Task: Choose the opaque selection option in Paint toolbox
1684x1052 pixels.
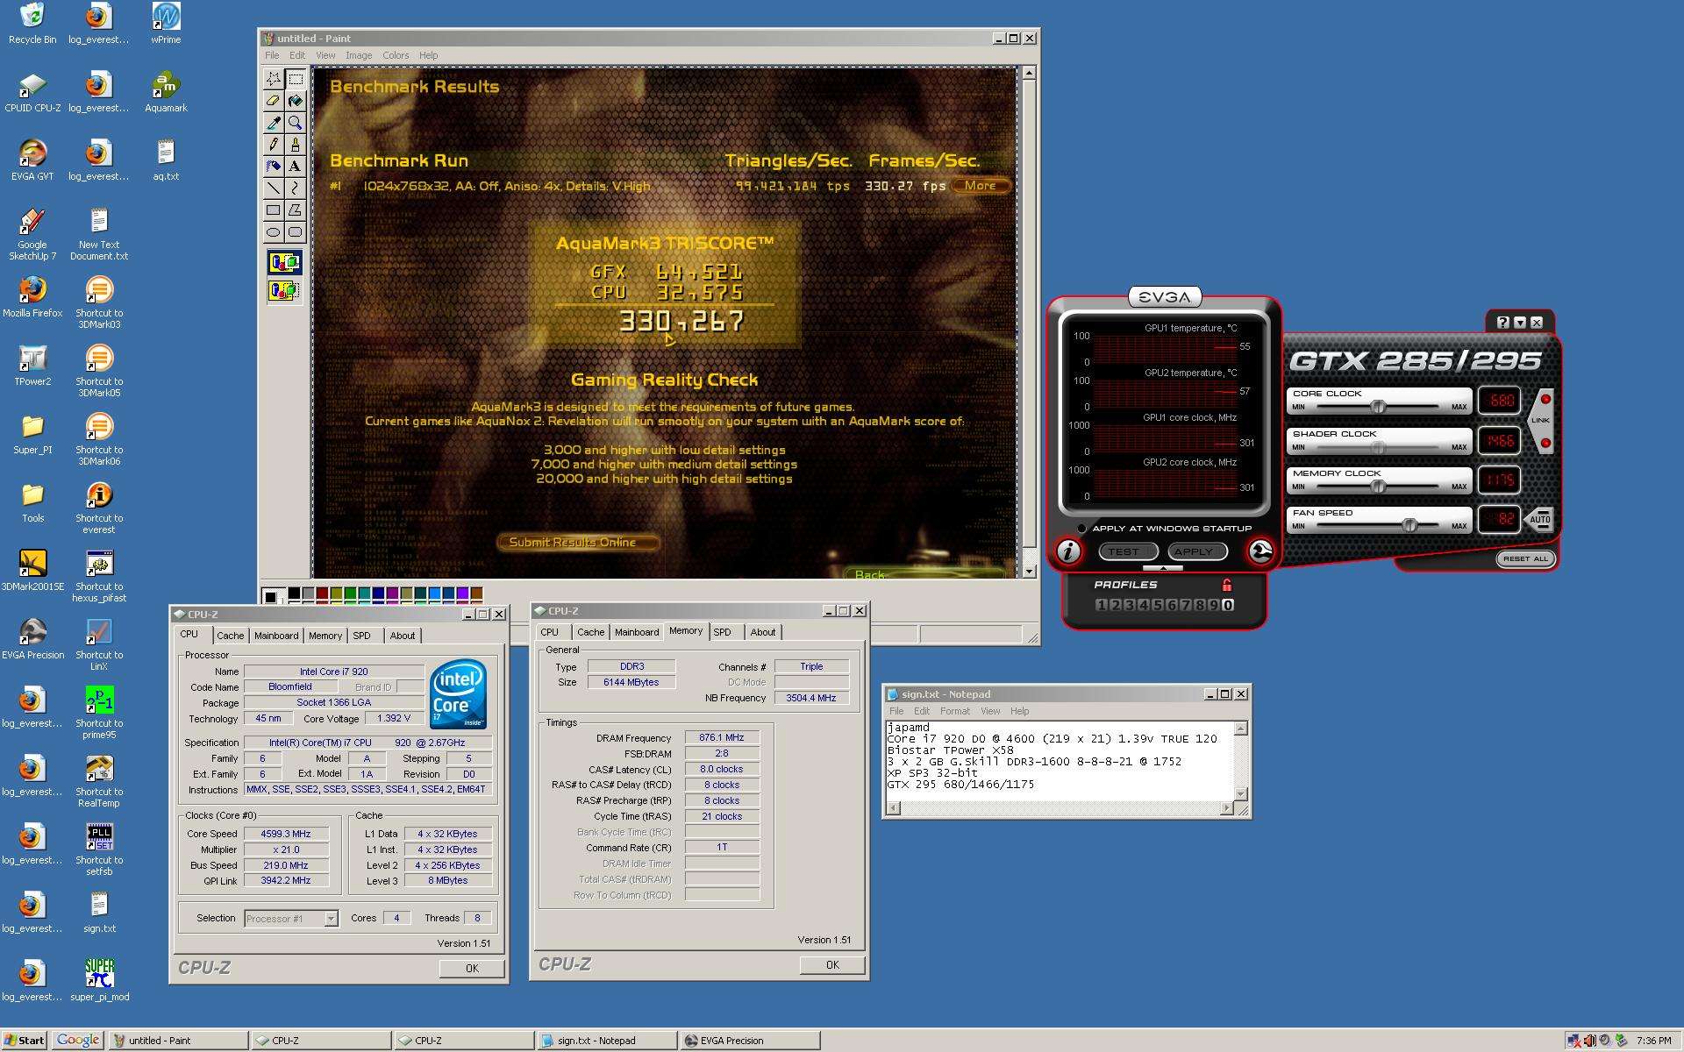Action: point(284,262)
